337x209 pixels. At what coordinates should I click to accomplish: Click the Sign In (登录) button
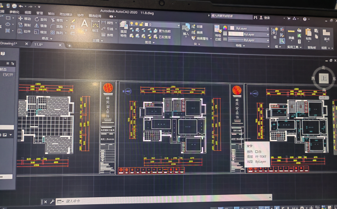(266, 18)
